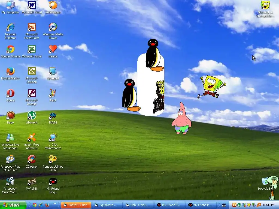The height and width of the screenshot is (209, 279).
Task: Select the MASH desktop icon
Action: 53,118
